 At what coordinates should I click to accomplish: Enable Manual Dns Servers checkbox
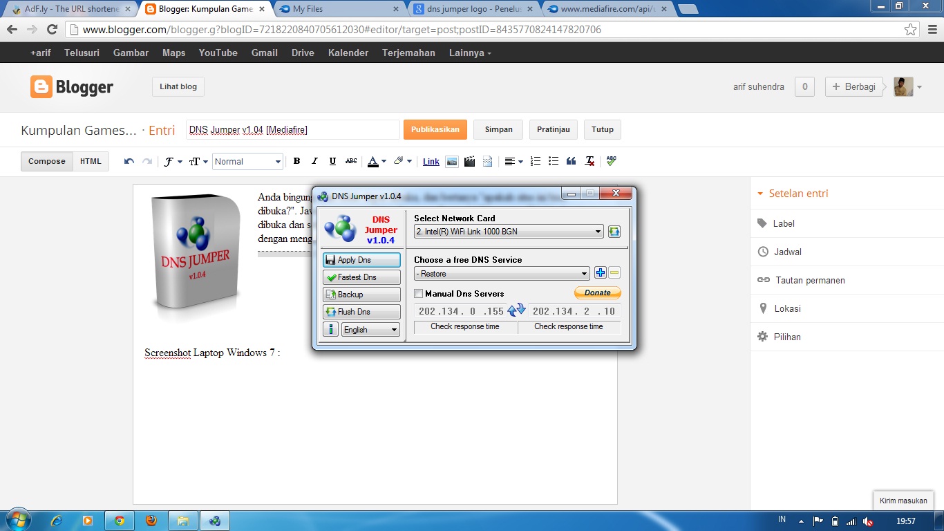419,294
